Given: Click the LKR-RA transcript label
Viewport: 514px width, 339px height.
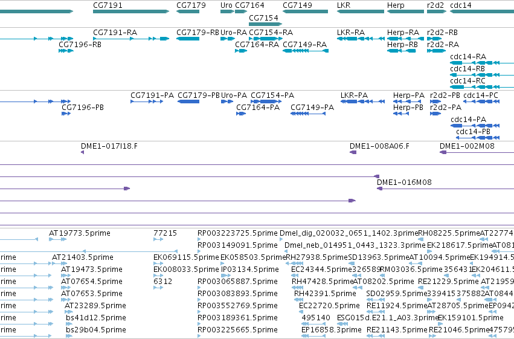Looking at the screenshot, I should coord(351,33).
